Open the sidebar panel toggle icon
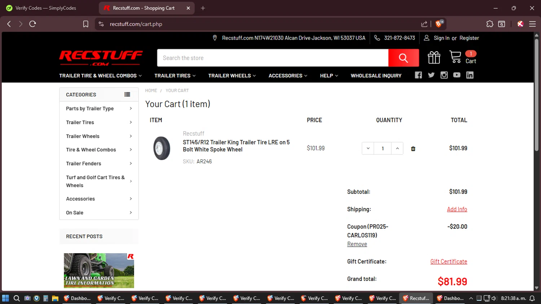The image size is (541, 304). pos(502,24)
